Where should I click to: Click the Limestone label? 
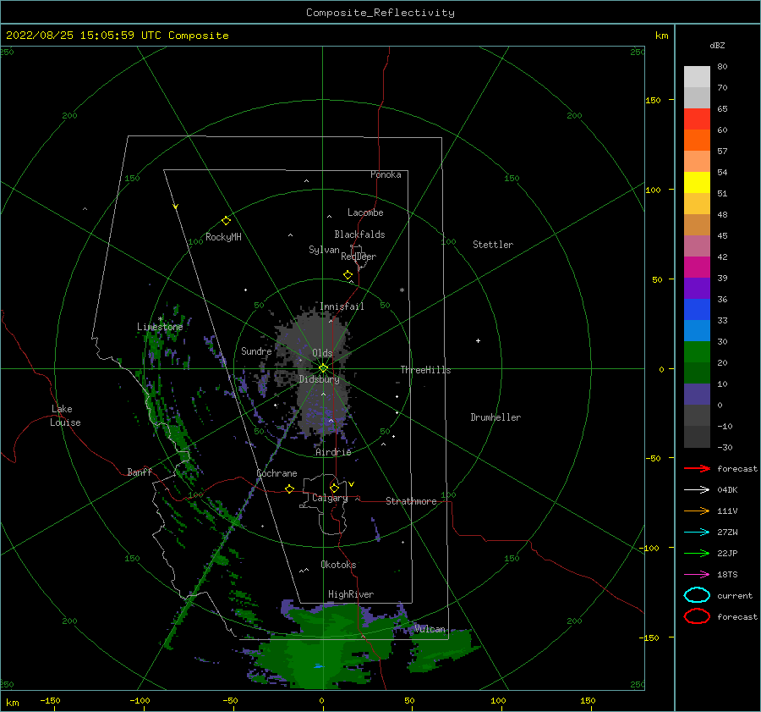tap(160, 327)
